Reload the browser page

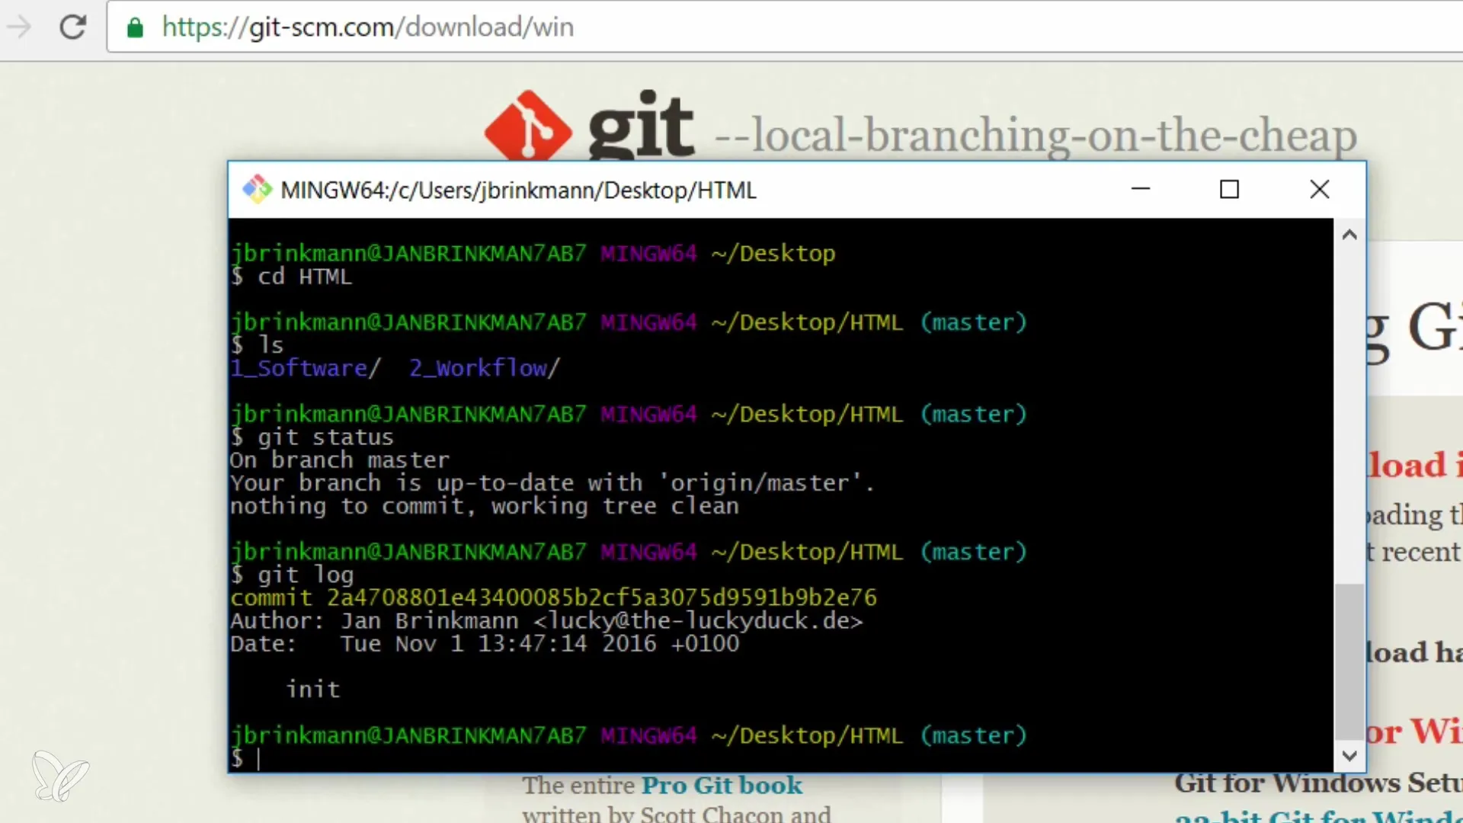(73, 27)
